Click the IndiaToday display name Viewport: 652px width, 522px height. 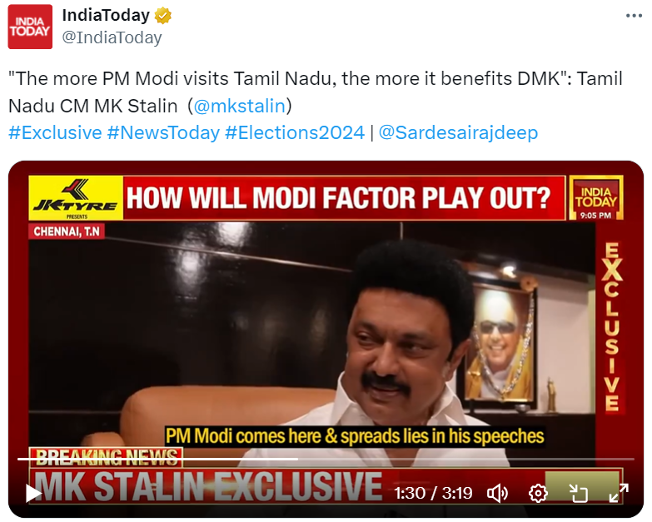pyautogui.click(x=106, y=15)
